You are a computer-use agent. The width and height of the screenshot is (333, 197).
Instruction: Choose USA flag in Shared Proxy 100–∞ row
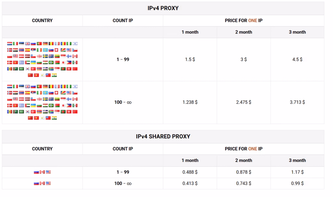click(48, 183)
